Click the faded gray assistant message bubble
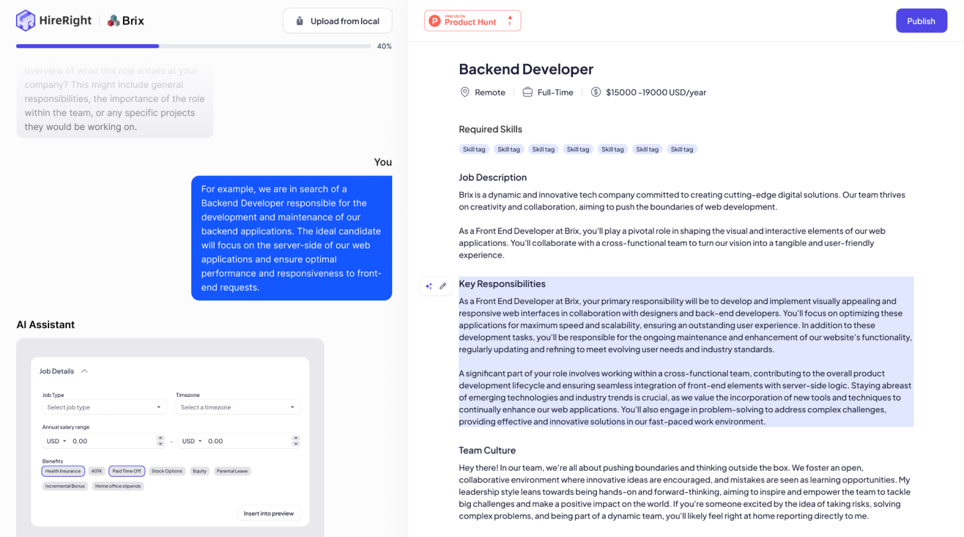 [x=115, y=99]
